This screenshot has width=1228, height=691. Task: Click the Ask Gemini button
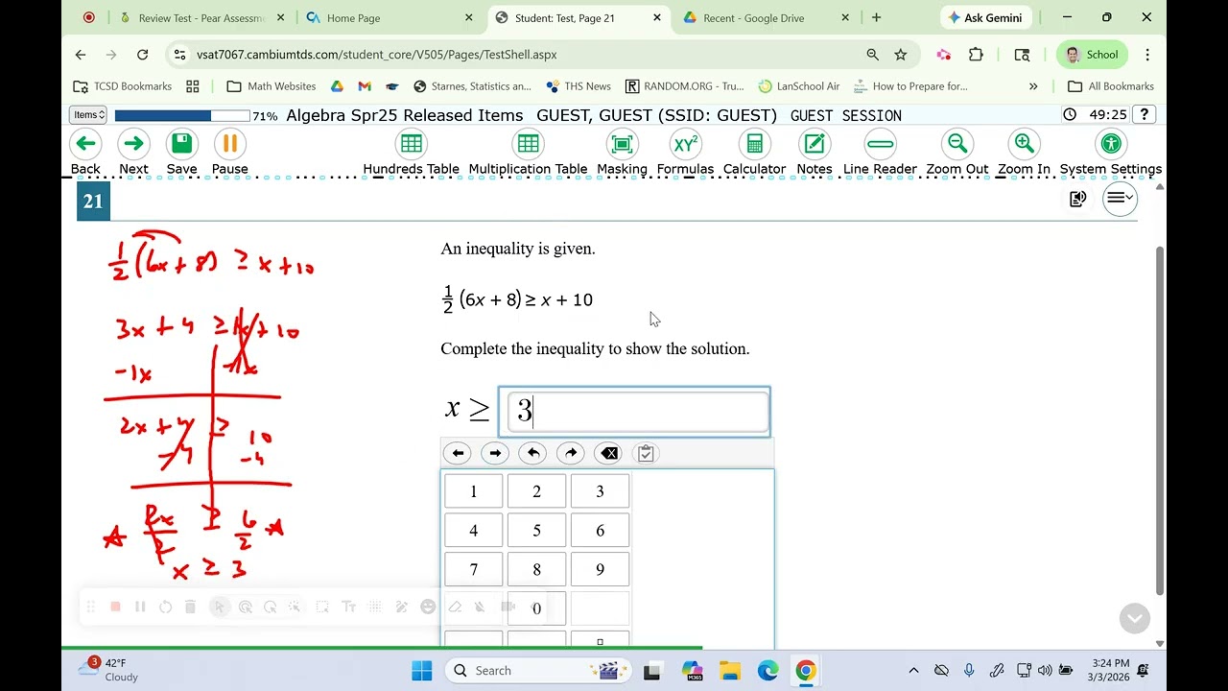point(985,17)
